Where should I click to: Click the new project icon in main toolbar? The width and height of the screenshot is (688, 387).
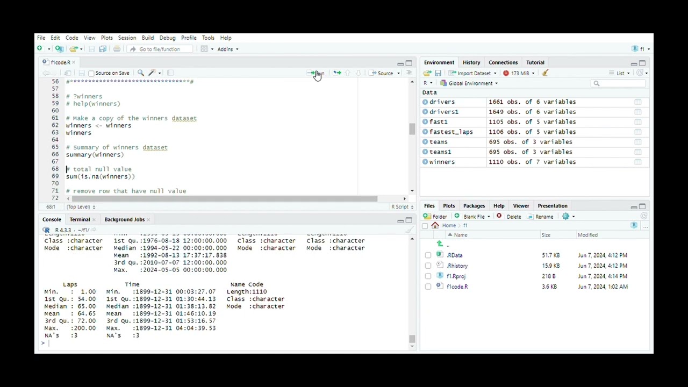[x=59, y=49]
